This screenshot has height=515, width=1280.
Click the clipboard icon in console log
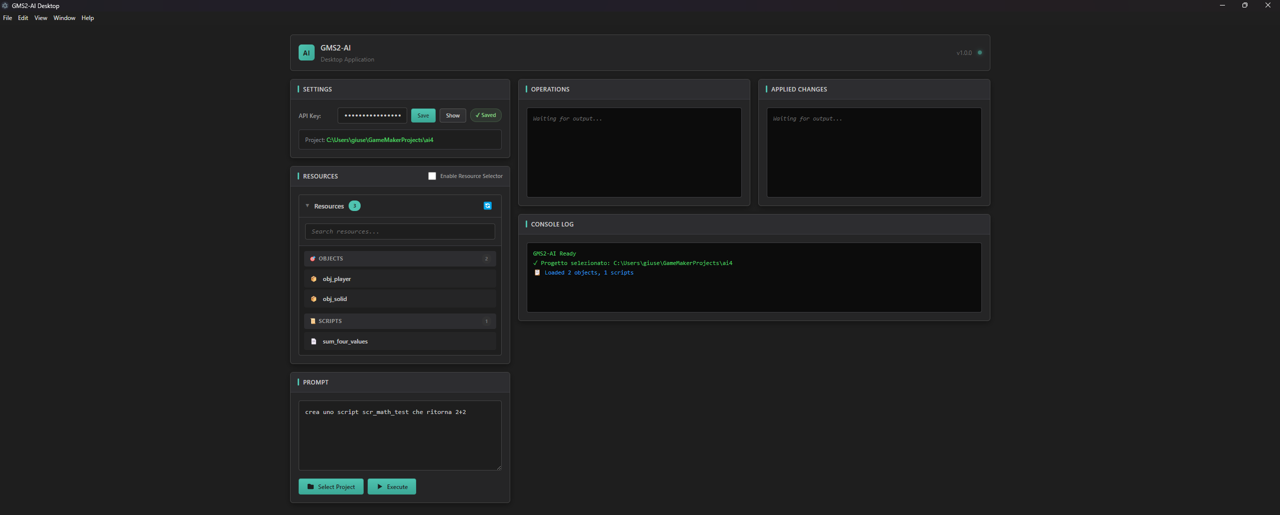tap(537, 272)
